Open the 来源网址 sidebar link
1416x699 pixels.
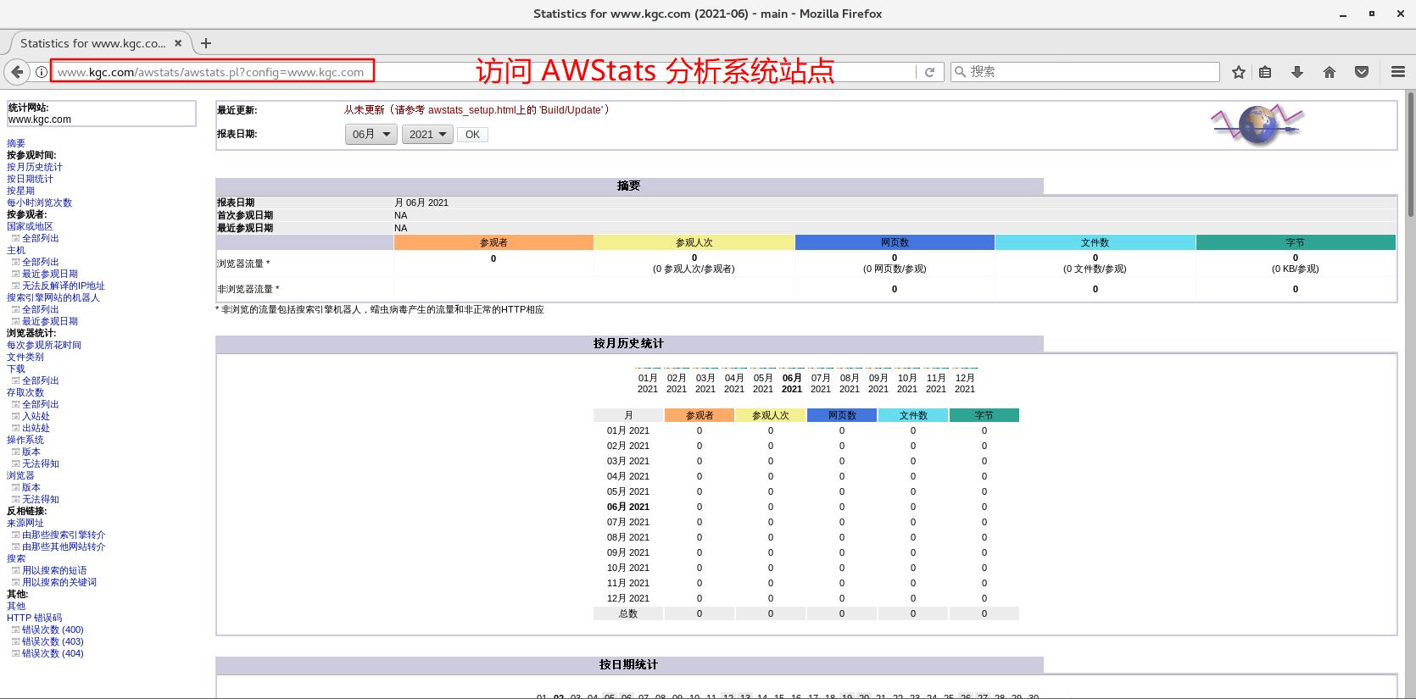[25, 523]
